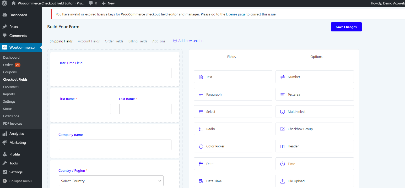Switch to the Shipping Fields tab
405x188 pixels.
click(x=61, y=41)
